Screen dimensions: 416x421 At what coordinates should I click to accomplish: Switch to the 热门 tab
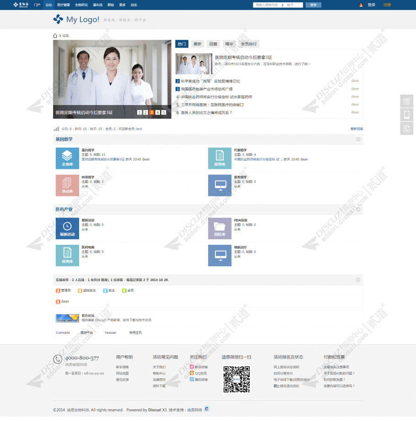181,44
